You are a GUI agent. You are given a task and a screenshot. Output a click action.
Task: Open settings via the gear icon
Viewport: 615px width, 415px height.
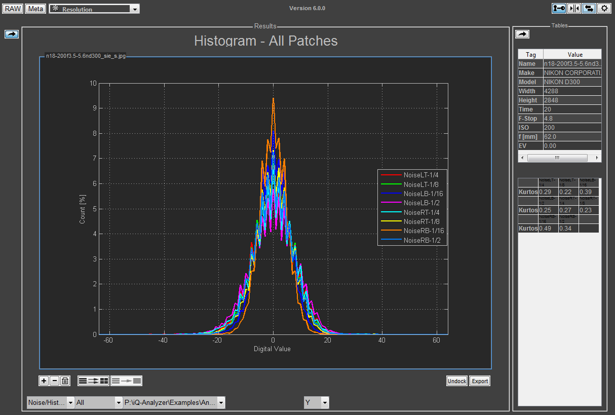pyautogui.click(x=603, y=8)
